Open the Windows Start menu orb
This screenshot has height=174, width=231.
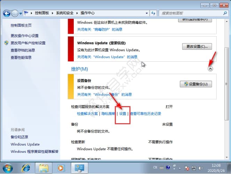8,168
